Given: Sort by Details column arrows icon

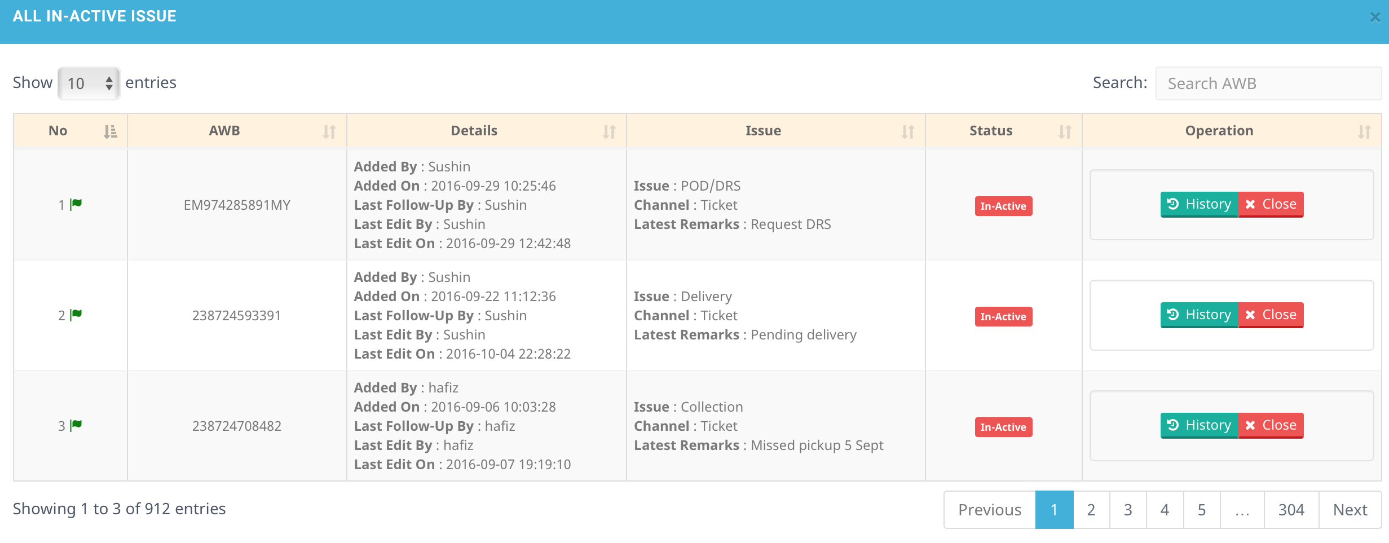Looking at the screenshot, I should (x=609, y=131).
